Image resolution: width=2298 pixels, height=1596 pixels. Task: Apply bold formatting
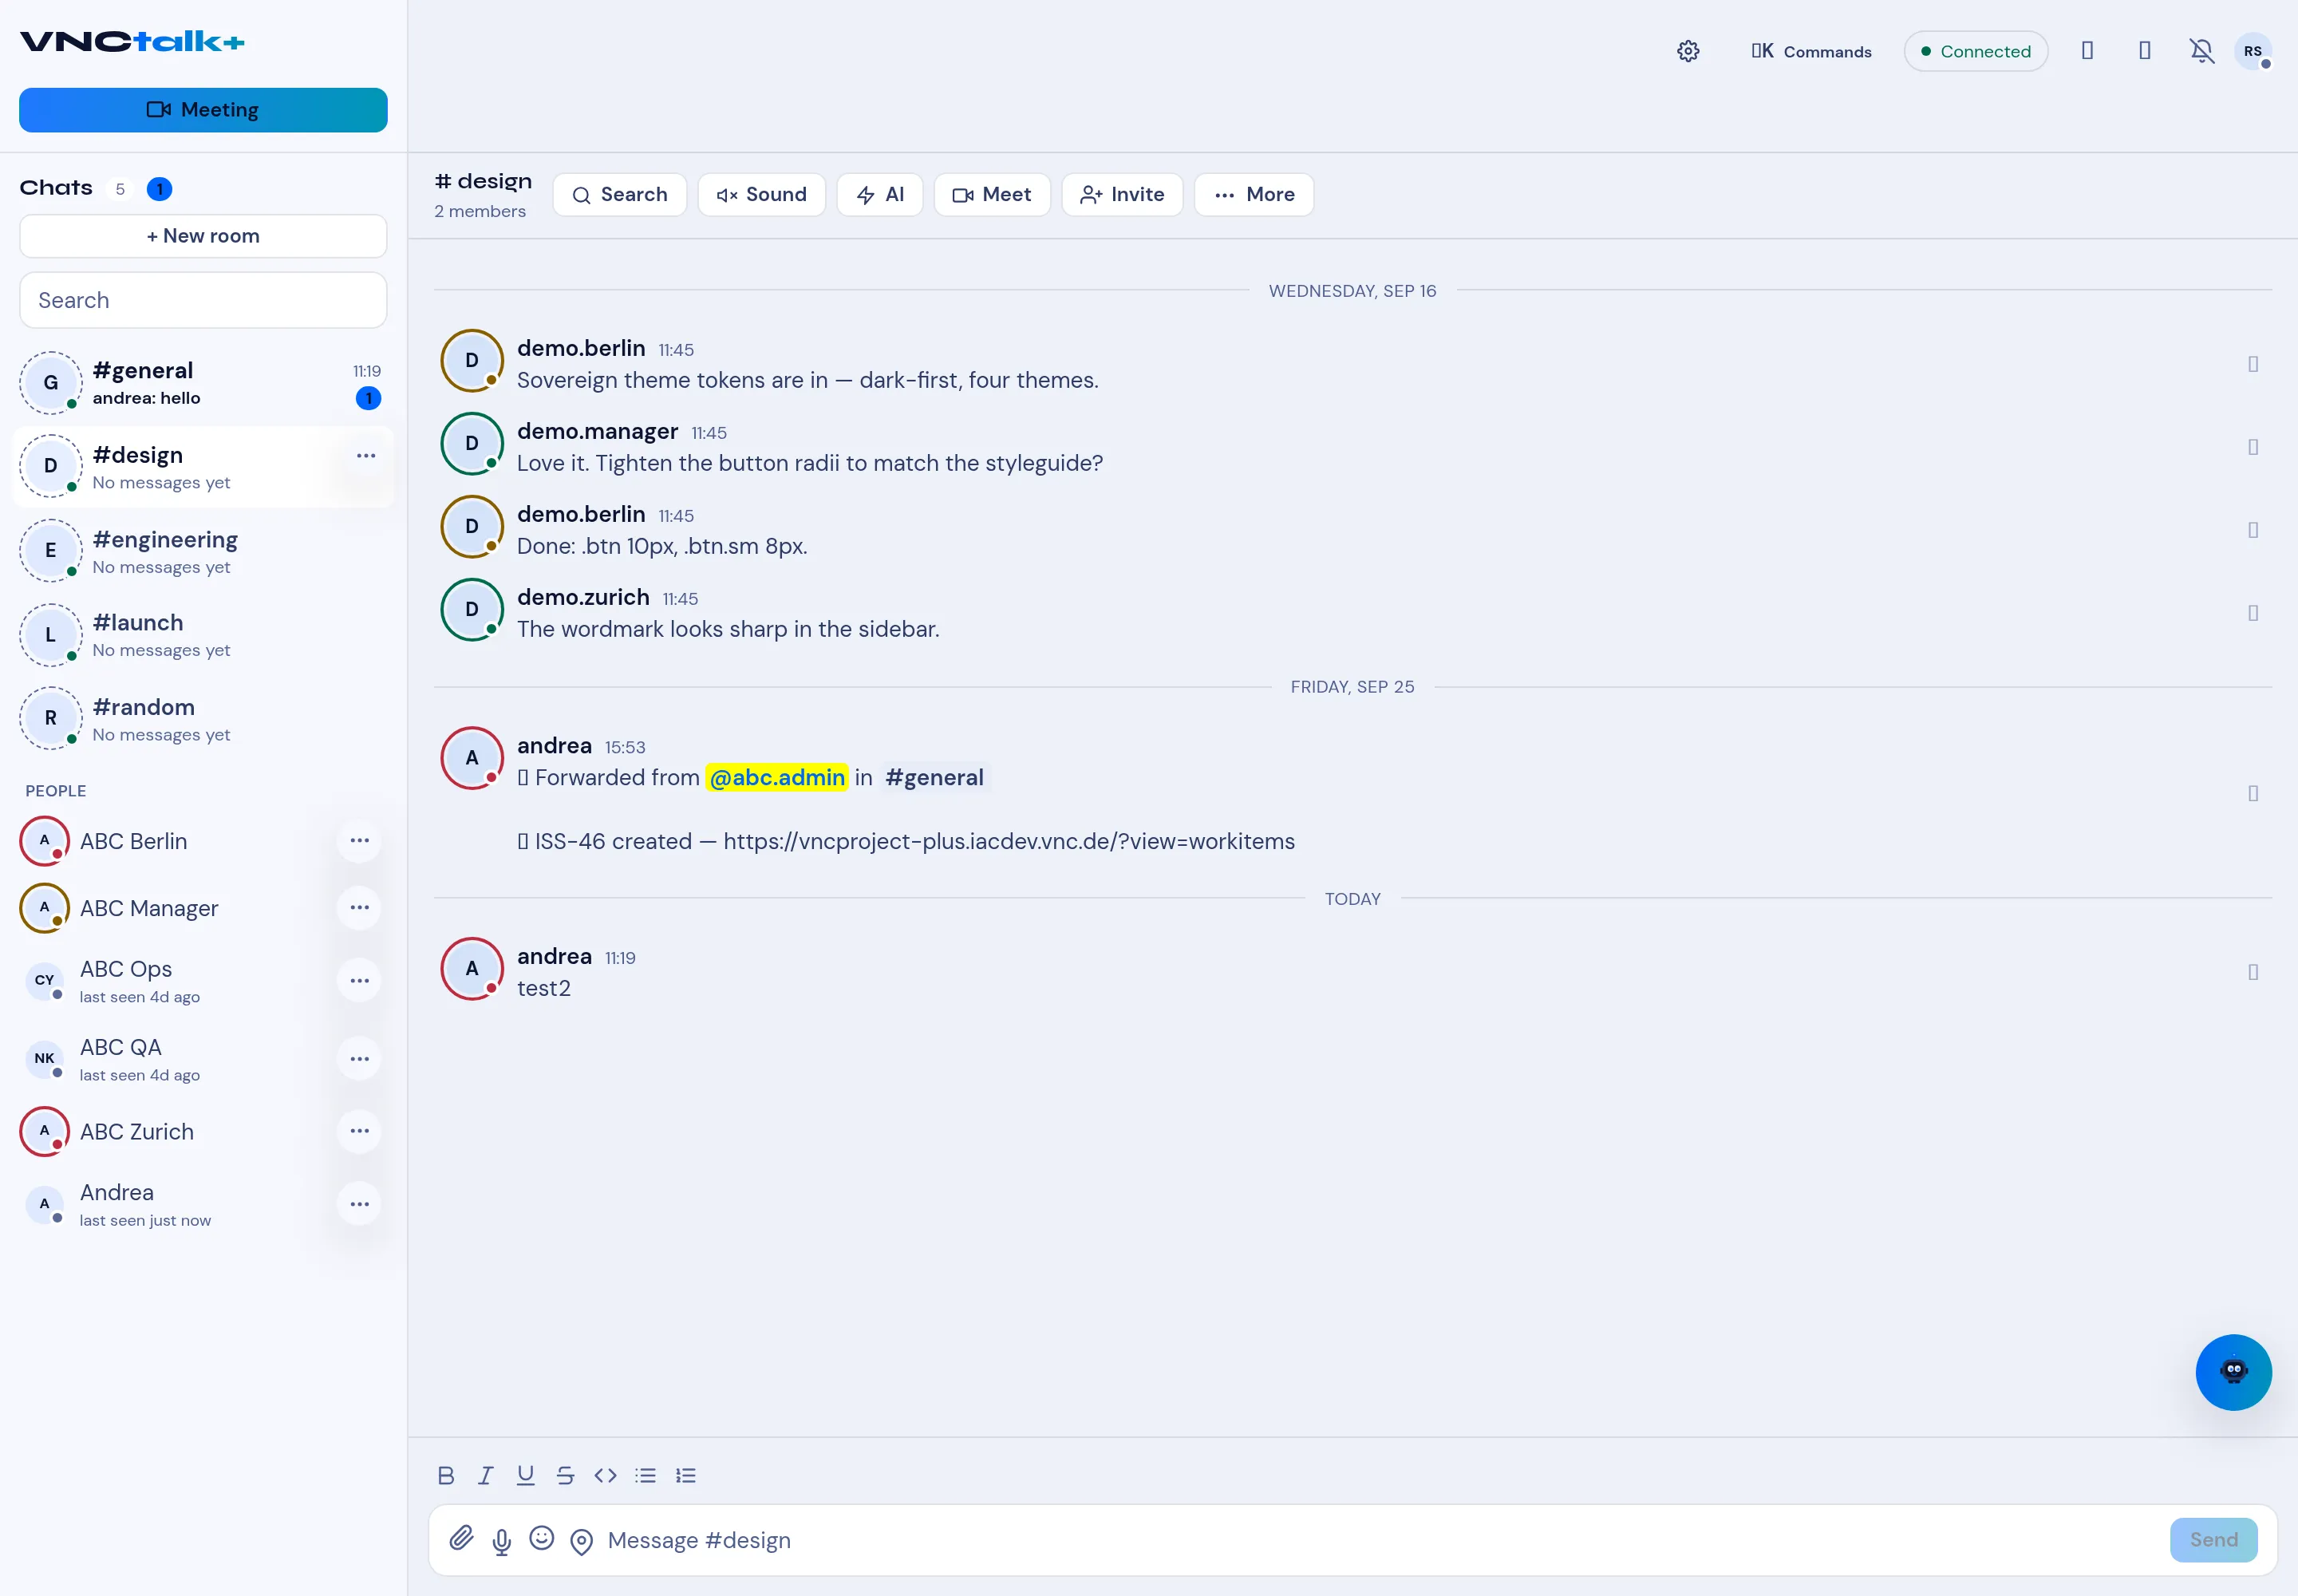(x=446, y=1475)
